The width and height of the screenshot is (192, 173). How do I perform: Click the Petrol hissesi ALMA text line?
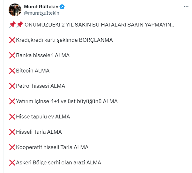tap(41, 86)
